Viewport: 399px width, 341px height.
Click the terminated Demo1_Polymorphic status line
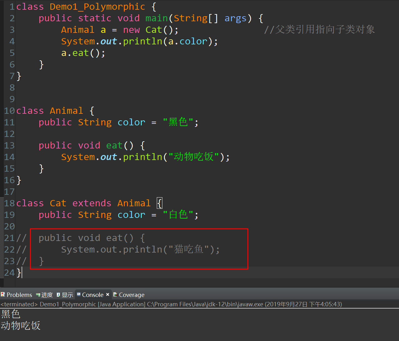171,304
